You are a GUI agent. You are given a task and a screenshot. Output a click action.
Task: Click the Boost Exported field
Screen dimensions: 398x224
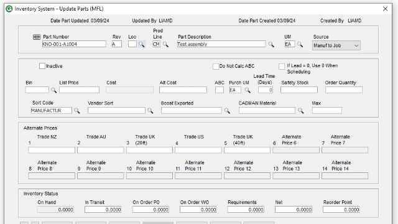[192, 111]
